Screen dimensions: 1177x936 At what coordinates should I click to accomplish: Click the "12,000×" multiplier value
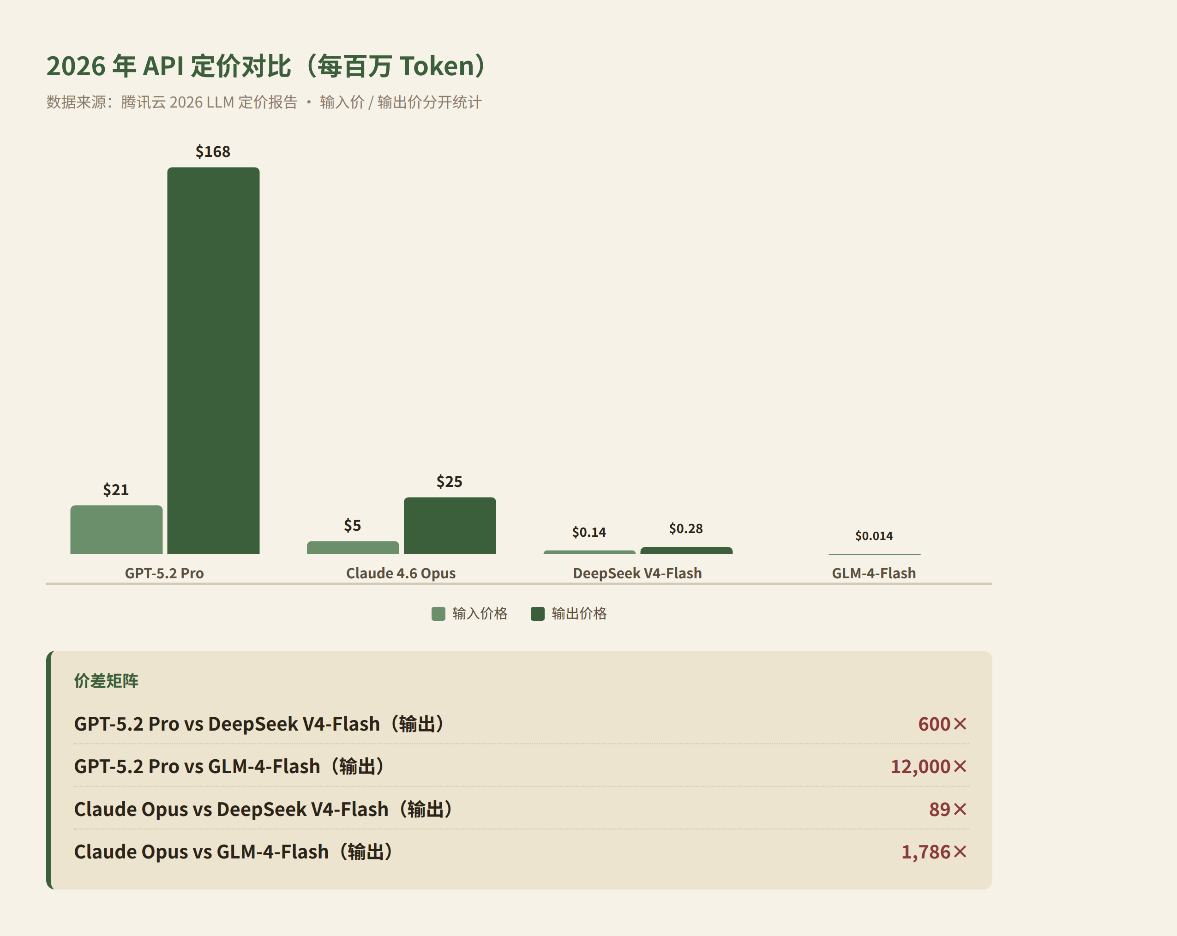pyautogui.click(x=929, y=766)
